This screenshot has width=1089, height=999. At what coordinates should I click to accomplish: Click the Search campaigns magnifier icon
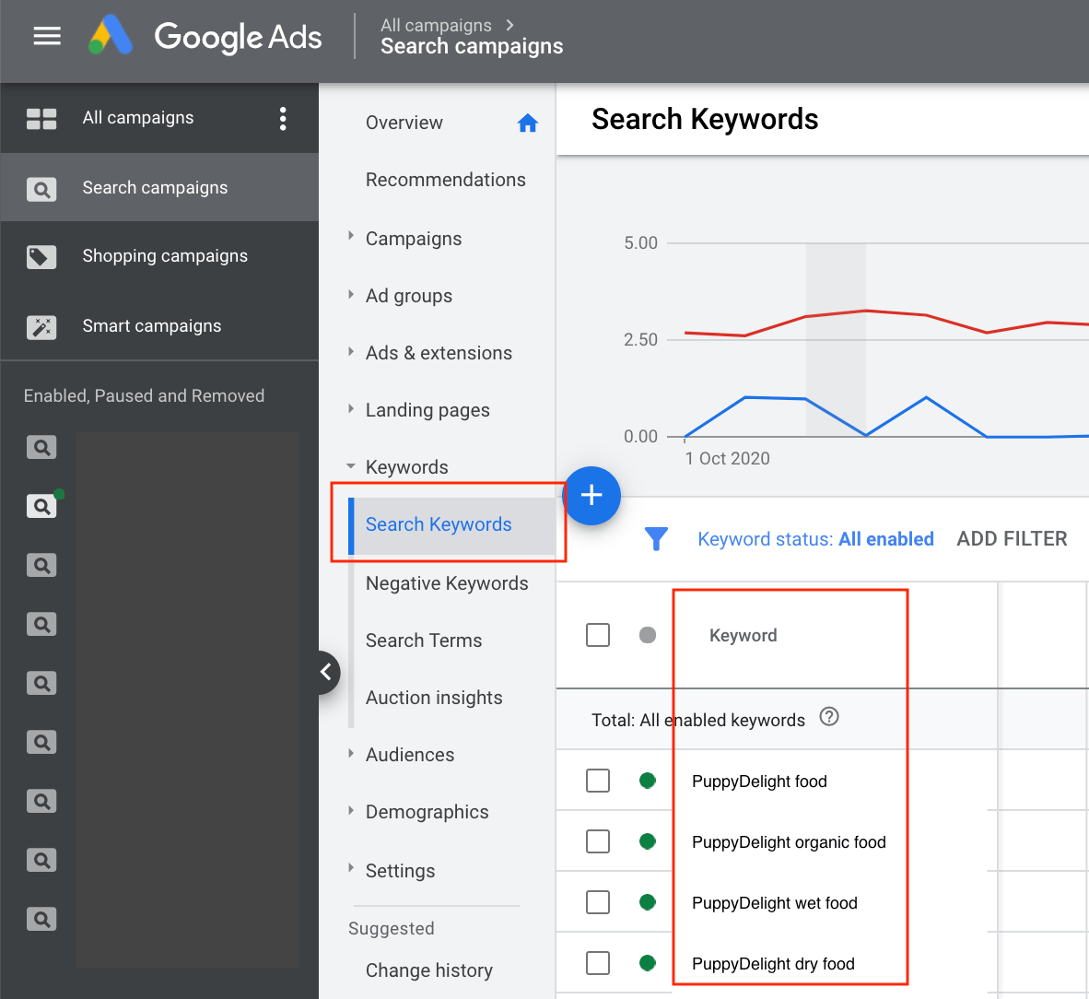coord(41,189)
